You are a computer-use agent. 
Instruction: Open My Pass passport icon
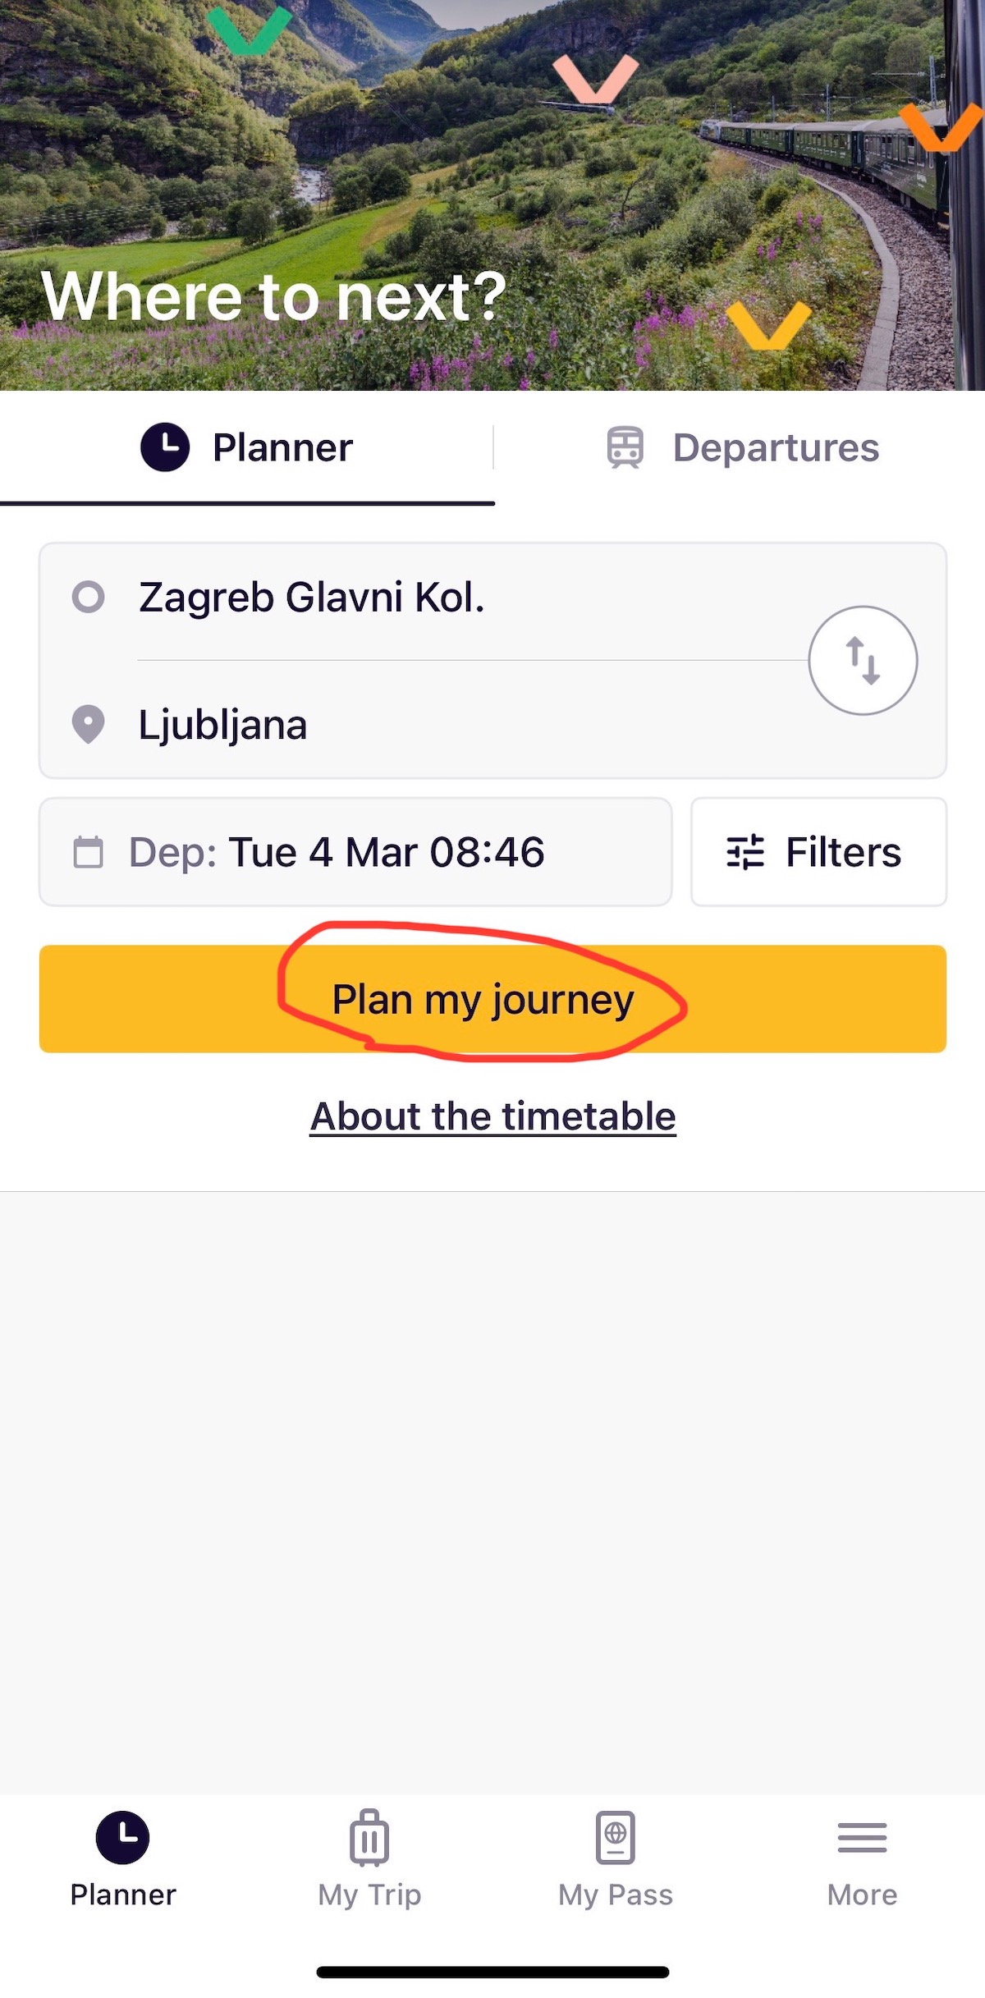pos(616,1837)
